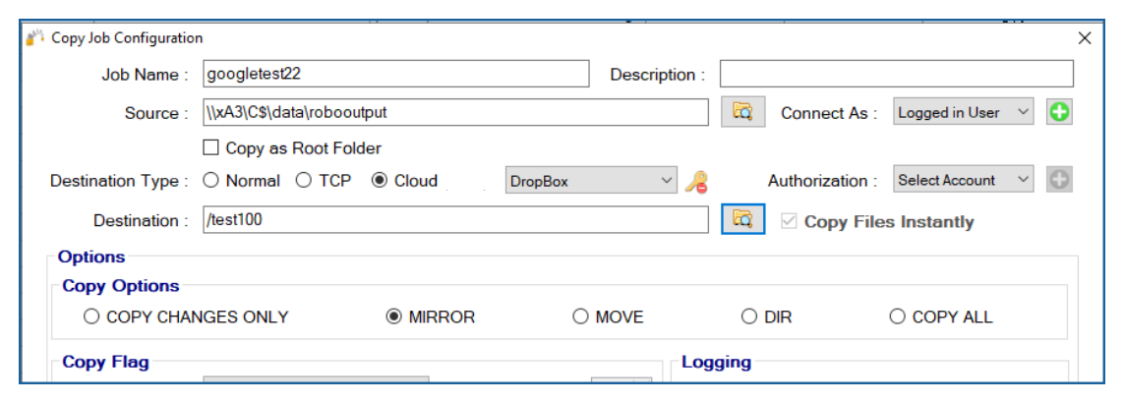Add a new Connect As user
Viewport: 1124px width, 403px height.
pos(1059,113)
